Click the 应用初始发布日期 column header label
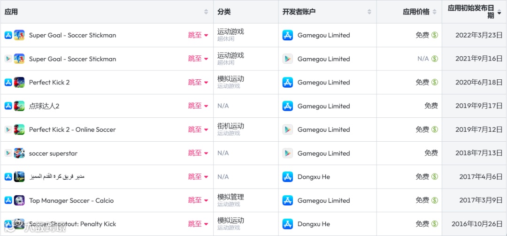This screenshot has width=507, height=236. click(471, 12)
